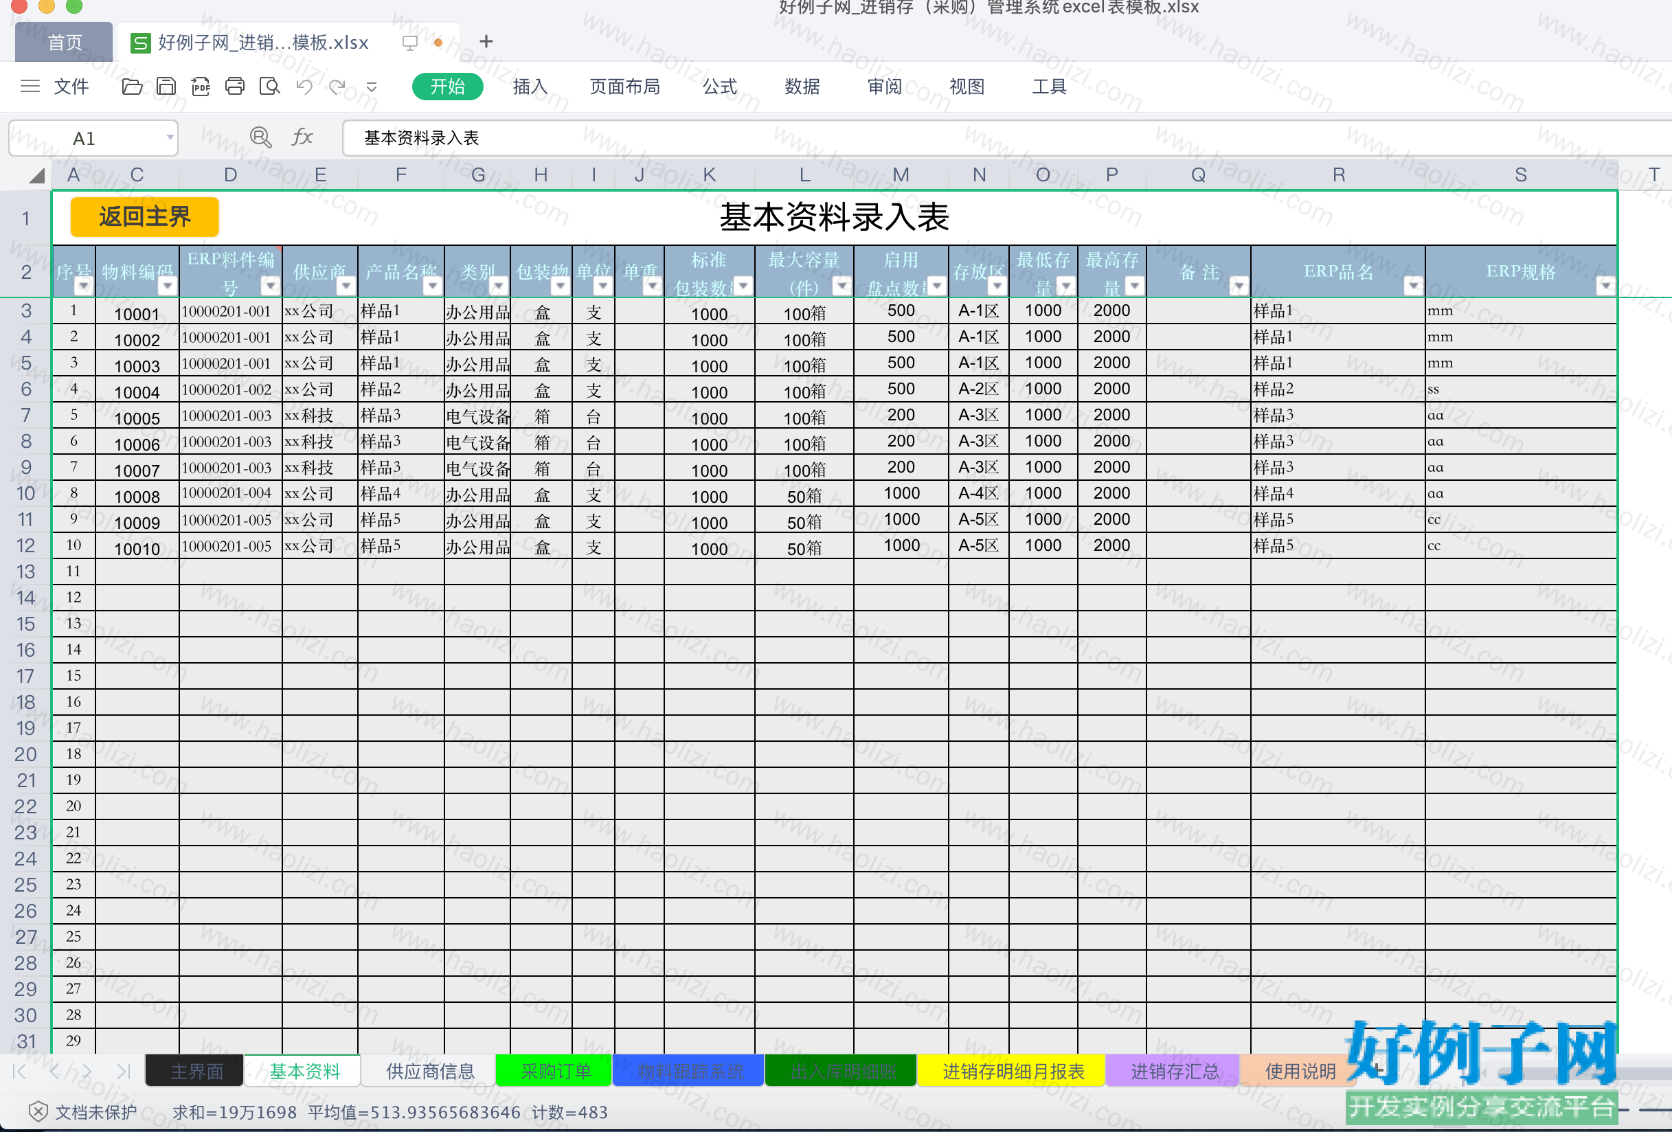Image resolution: width=1672 pixels, height=1132 pixels.
Task: Switch to the 审阅 ribbon tab
Action: click(x=885, y=87)
